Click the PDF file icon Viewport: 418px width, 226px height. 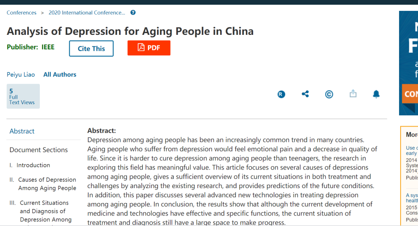pos(141,48)
